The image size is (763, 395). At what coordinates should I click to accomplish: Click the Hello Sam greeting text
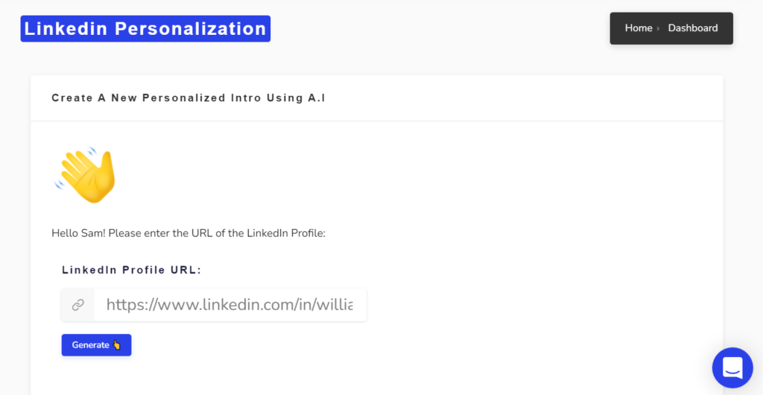pos(189,234)
